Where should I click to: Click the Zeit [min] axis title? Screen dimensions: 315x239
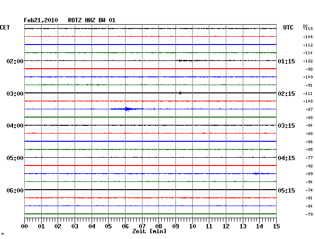click(149, 231)
